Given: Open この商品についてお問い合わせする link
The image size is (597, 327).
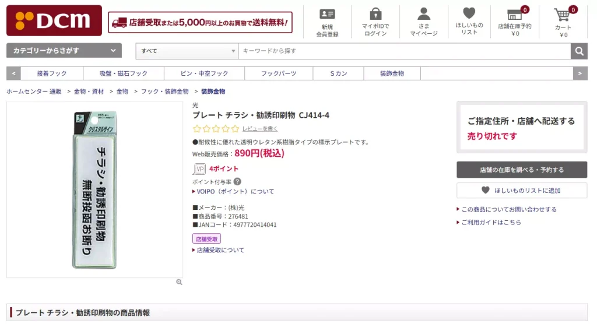Looking at the screenshot, I should point(509,209).
